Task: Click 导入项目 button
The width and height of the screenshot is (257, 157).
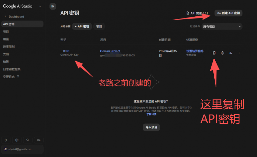Action: pyautogui.click(x=151, y=127)
